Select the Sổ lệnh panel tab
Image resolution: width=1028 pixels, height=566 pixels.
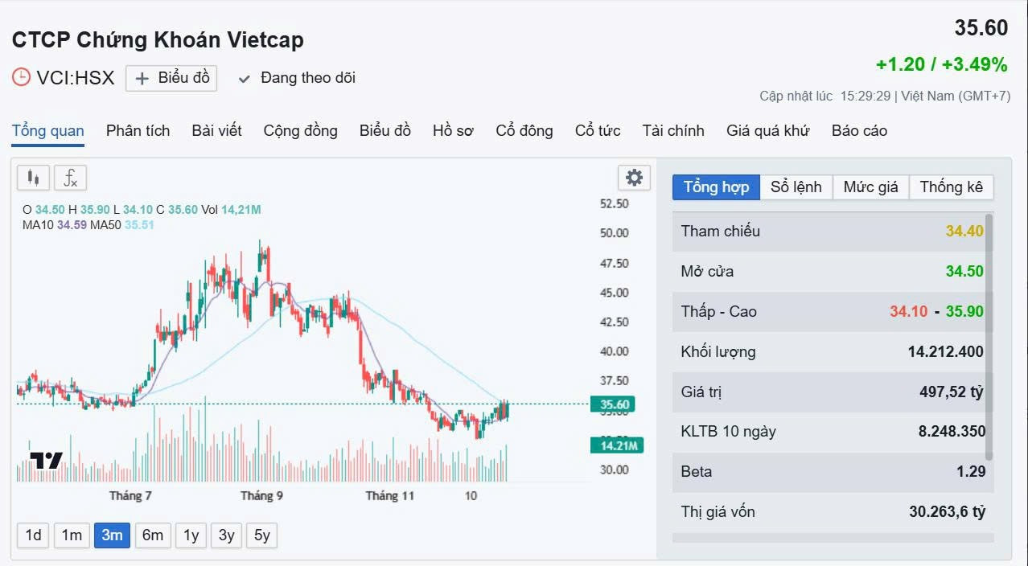tap(796, 187)
